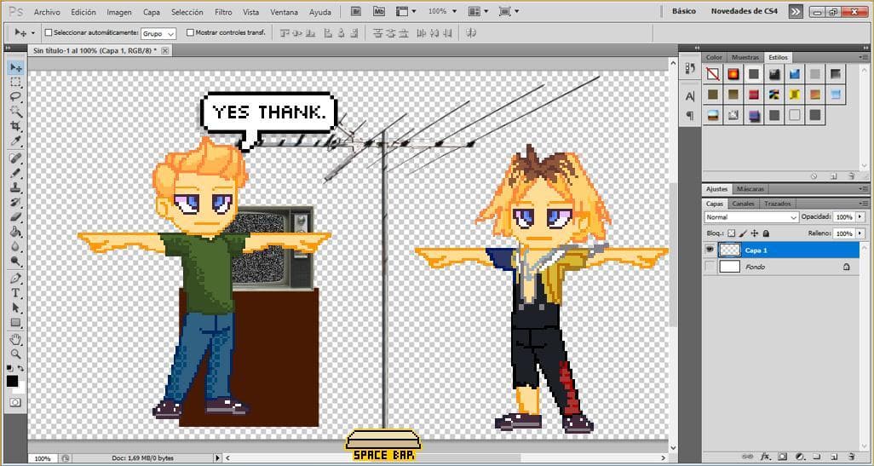Open Mini Bridge (Mb) icon
The height and width of the screenshot is (466, 874).
pos(380,10)
